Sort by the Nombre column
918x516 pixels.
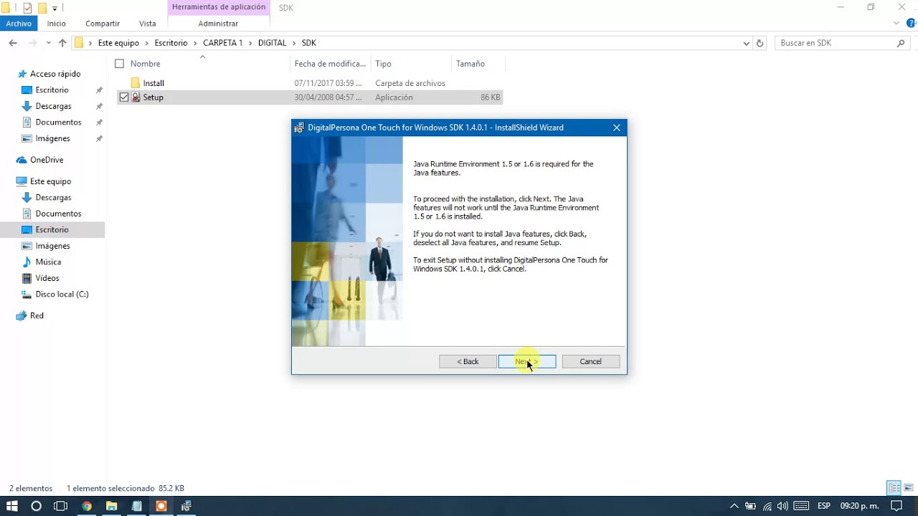click(146, 64)
